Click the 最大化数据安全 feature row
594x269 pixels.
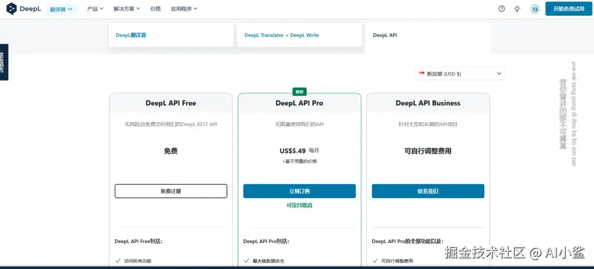[x=263, y=261]
